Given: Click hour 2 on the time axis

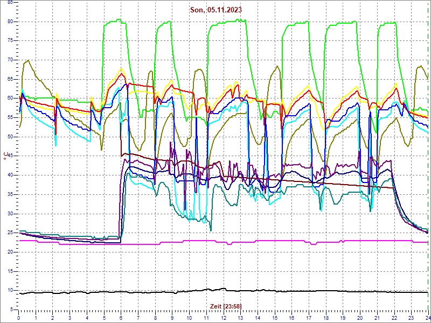Looking at the screenshot, I should tap(53, 318).
